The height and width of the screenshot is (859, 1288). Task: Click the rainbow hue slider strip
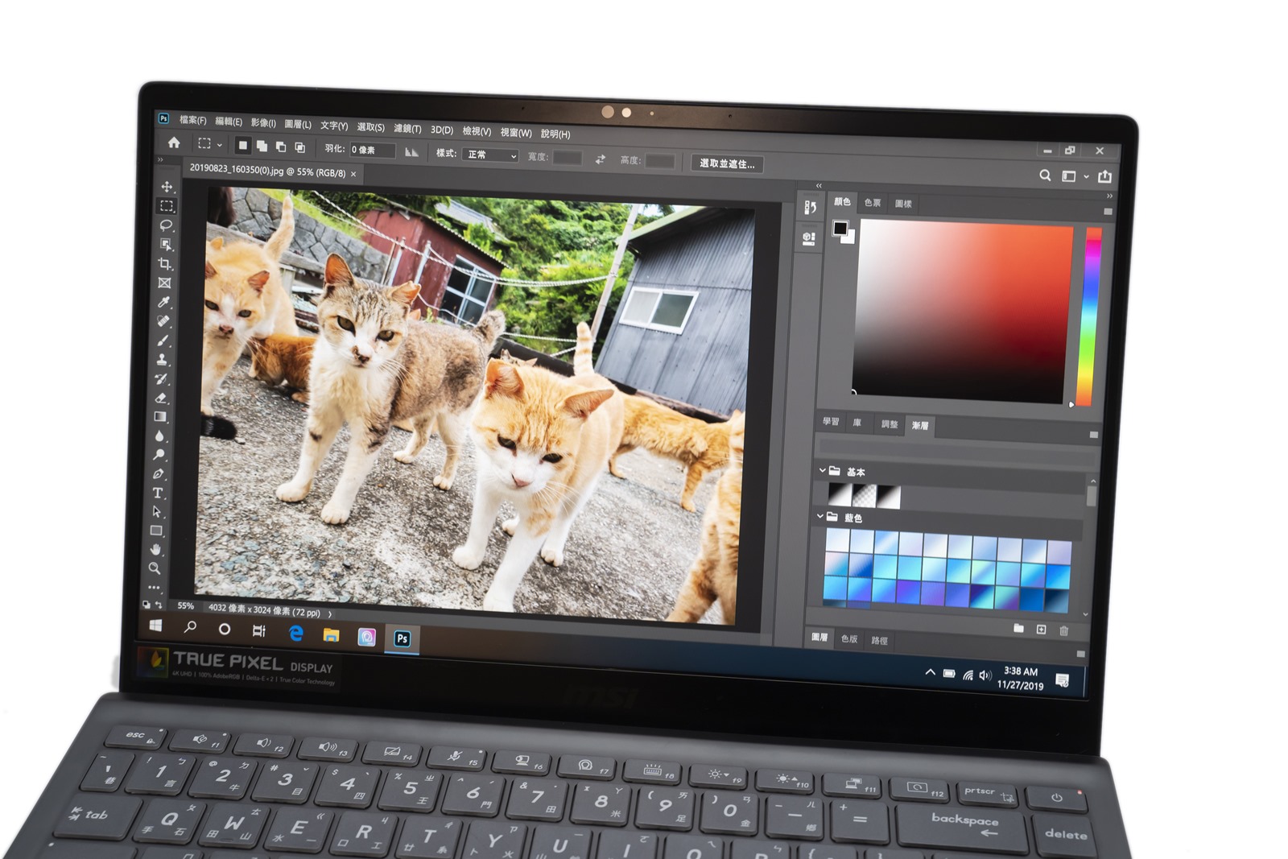[x=1088, y=314]
